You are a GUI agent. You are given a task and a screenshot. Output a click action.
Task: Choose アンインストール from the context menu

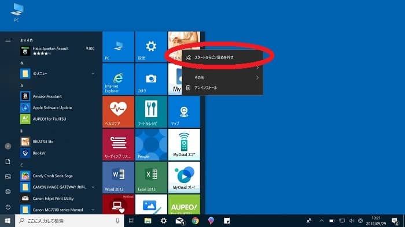coord(222,88)
